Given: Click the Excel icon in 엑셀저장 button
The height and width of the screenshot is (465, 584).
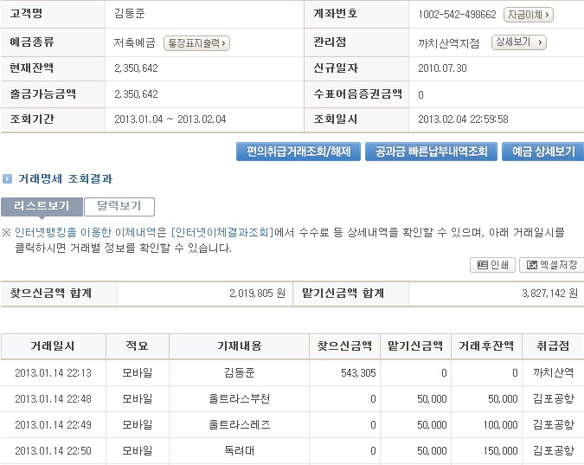Looking at the screenshot, I should (x=531, y=265).
